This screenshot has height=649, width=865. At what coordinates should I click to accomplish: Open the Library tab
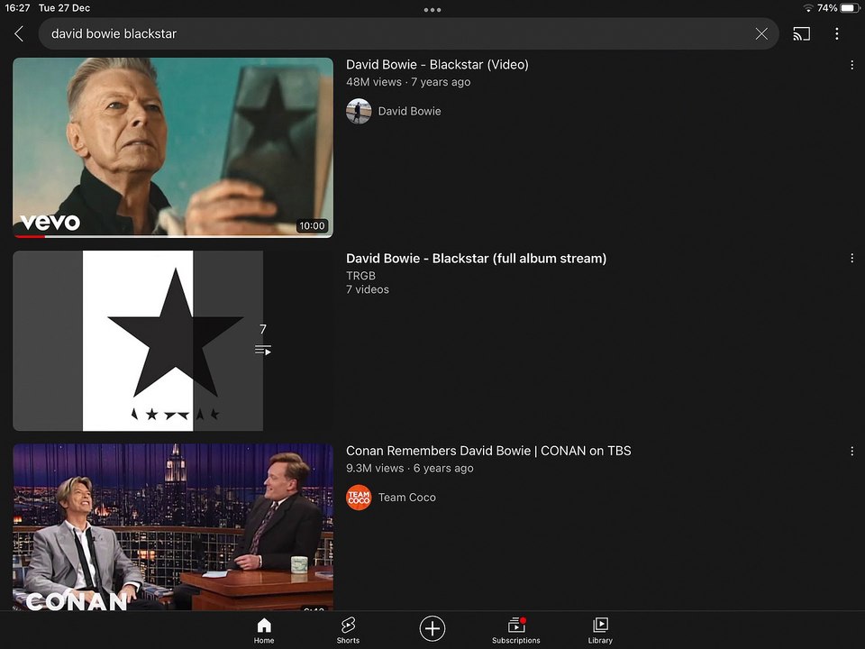tap(600, 630)
